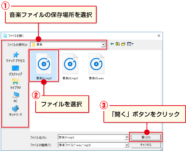Image resolution: width=186 pixels, height=151 pixels.
Task: Go to デスクトップ in the sidebar
Action: 15,71
